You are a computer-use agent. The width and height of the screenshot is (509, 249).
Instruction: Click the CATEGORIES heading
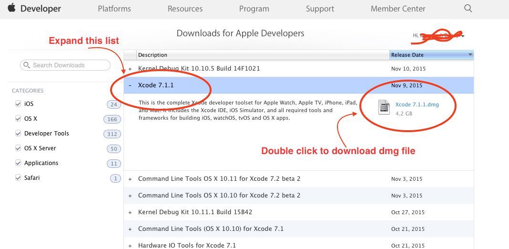pyautogui.click(x=28, y=91)
